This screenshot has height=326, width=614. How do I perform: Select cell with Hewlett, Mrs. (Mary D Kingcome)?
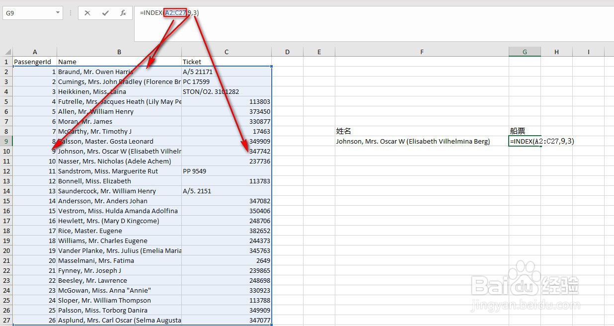[x=119, y=221]
